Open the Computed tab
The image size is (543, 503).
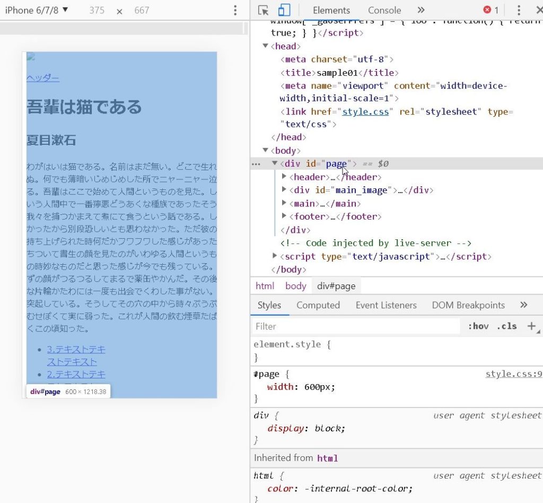[x=318, y=305]
